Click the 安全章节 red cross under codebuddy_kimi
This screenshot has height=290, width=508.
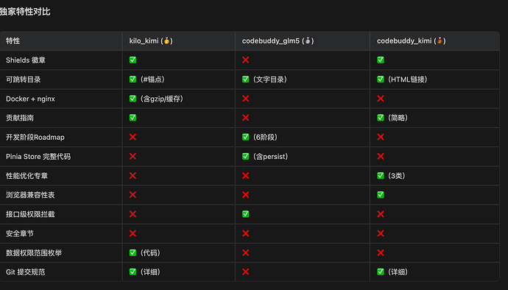[x=381, y=233]
